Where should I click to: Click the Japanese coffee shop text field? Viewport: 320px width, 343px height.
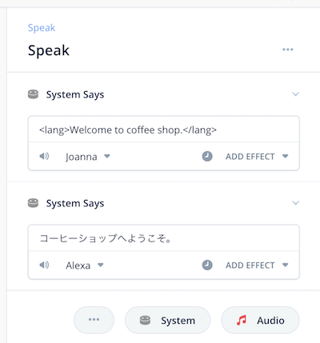point(164,238)
